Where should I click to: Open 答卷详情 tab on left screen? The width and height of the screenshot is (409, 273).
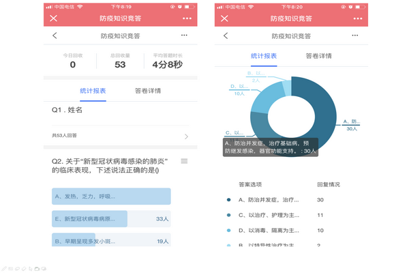point(148,90)
